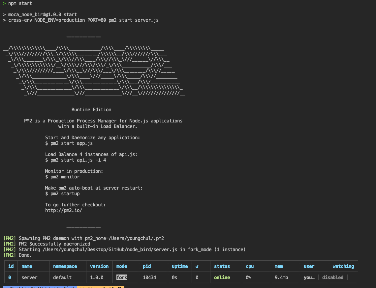Image resolution: width=376 pixels, height=288 pixels.
Task: Click the 'uptime' column header
Action: click(180, 266)
